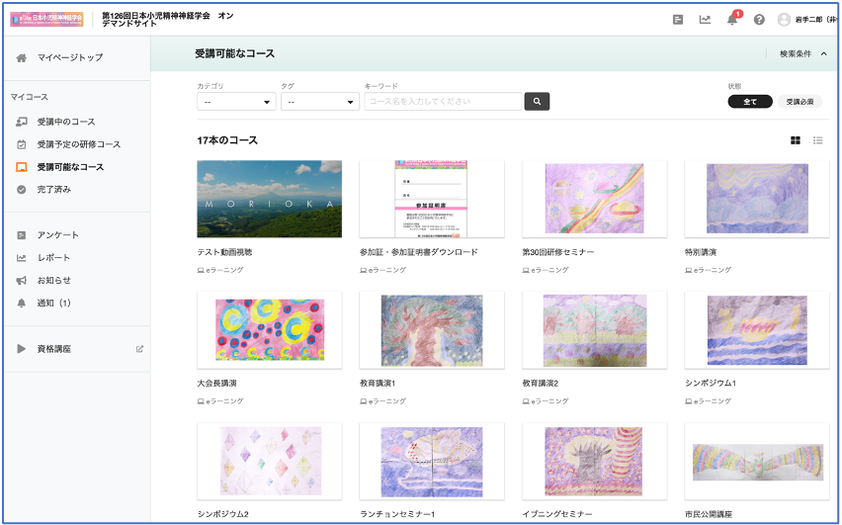The height and width of the screenshot is (525, 842).
Task: Click the 教育講演2 drawing thumbnail
Action: coord(595,330)
